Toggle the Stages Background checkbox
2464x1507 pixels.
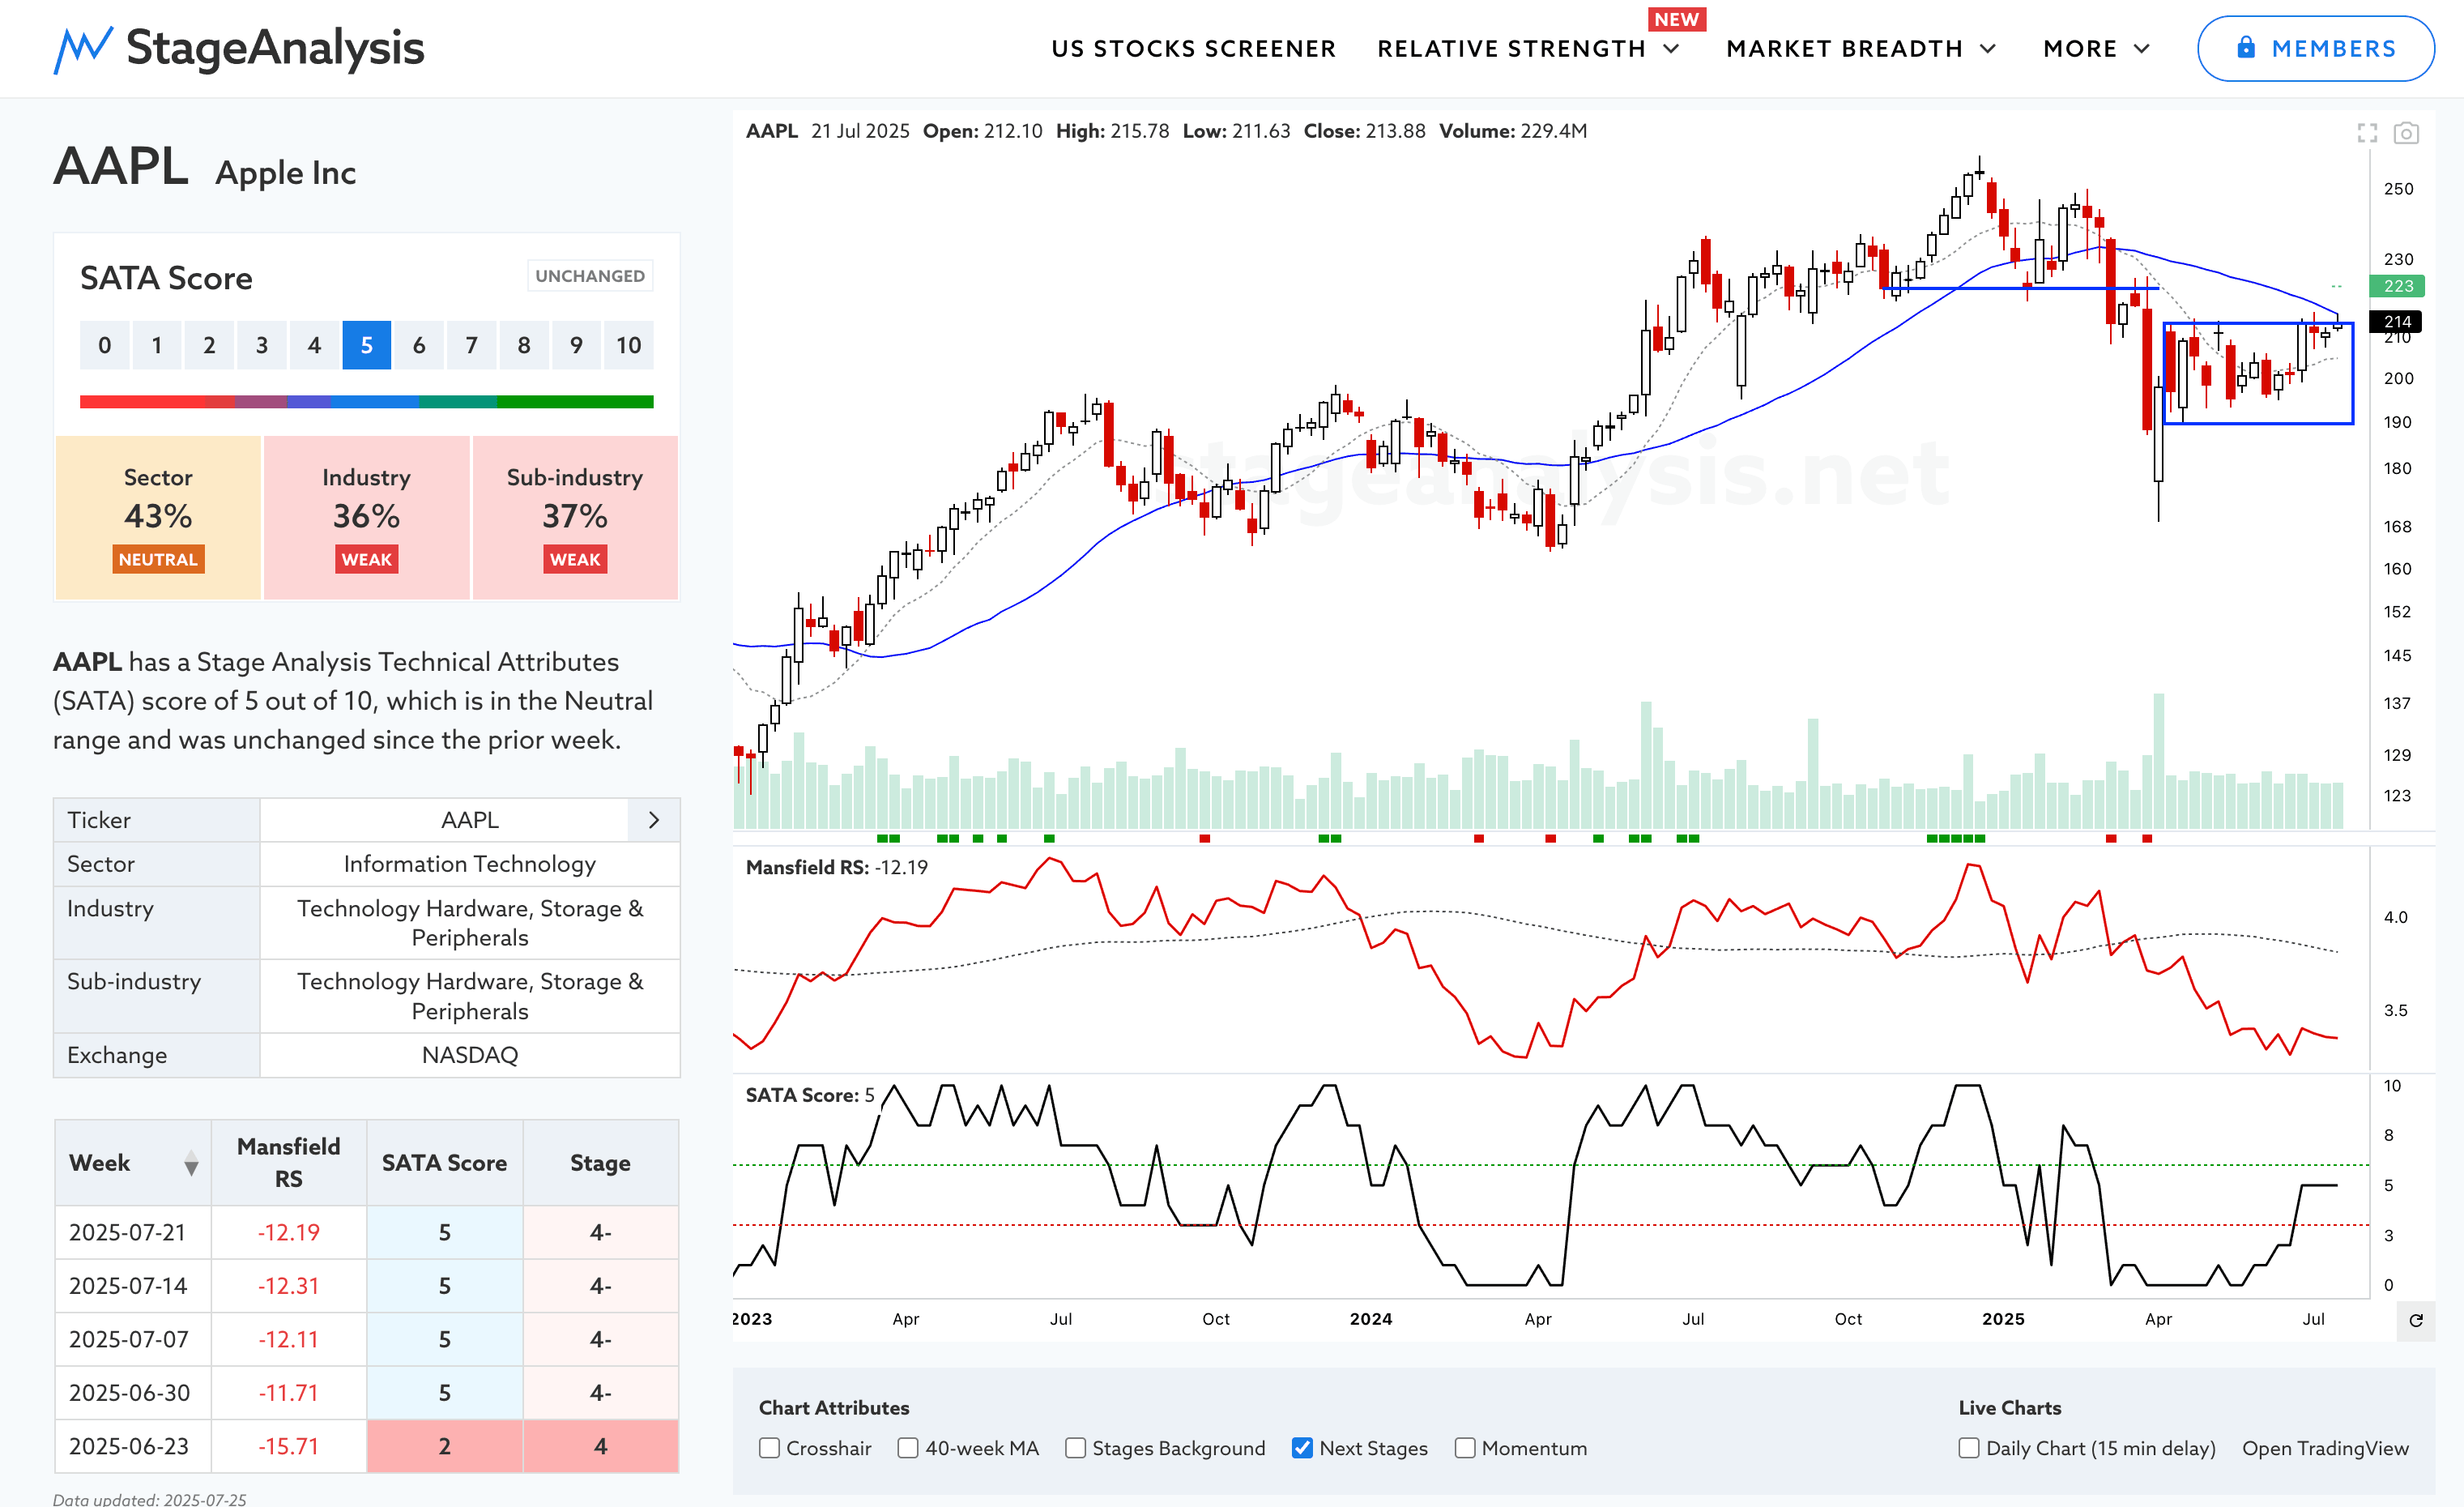coord(1075,1448)
